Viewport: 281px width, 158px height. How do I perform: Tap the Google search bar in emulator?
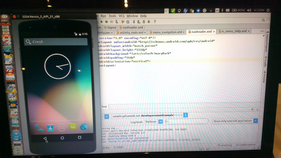[x=56, y=42]
